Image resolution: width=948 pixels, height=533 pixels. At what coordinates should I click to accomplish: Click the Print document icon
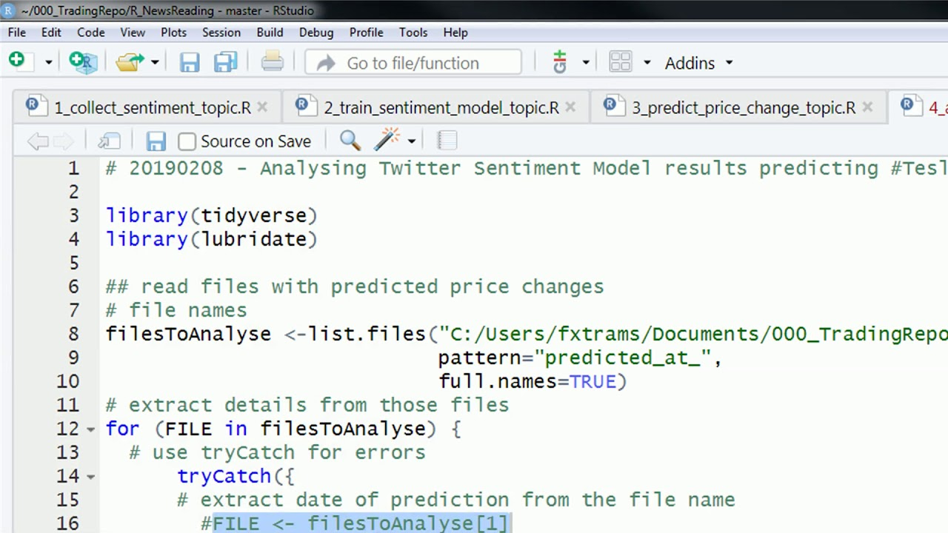pyautogui.click(x=272, y=62)
